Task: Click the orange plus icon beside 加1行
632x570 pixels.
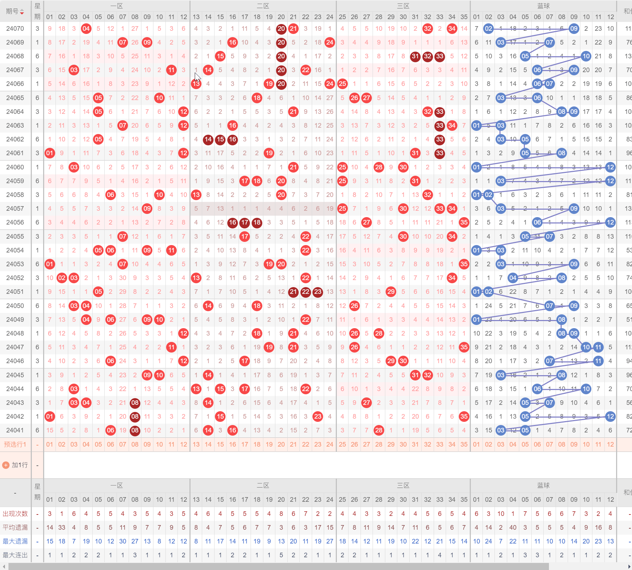Action: (x=6, y=465)
